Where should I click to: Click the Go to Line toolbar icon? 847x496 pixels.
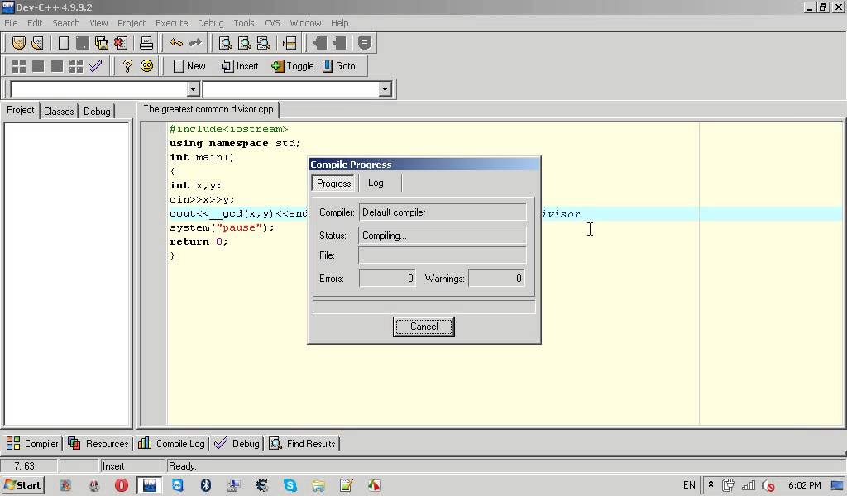tap(289, 43)
